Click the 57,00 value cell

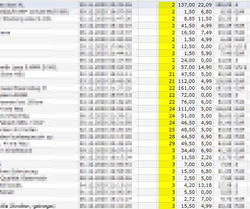coord(186,67)
